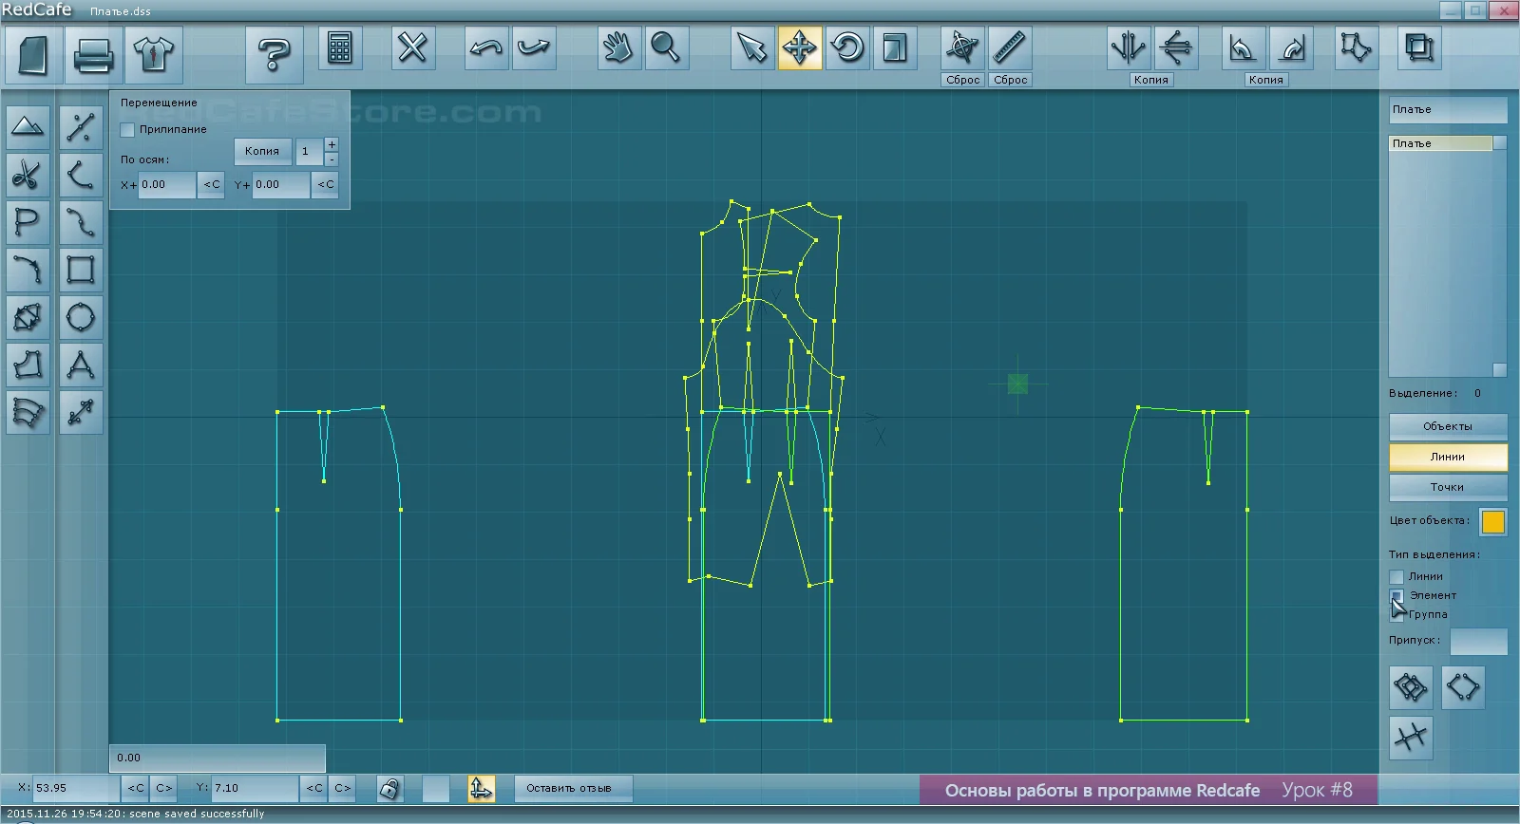Screen dimensions: 1520x824
Task: Select the move cross-arrows tool
Action: (x=800, y=47)
